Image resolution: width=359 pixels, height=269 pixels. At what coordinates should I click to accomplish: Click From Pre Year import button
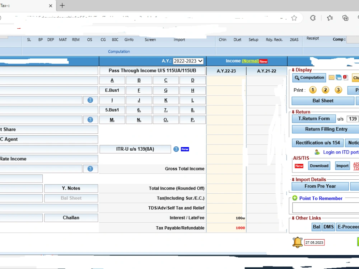pyautogui.click(x=320, y=186)
